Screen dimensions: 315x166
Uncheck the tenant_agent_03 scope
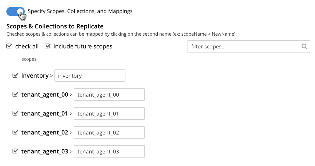click(15, 151)
